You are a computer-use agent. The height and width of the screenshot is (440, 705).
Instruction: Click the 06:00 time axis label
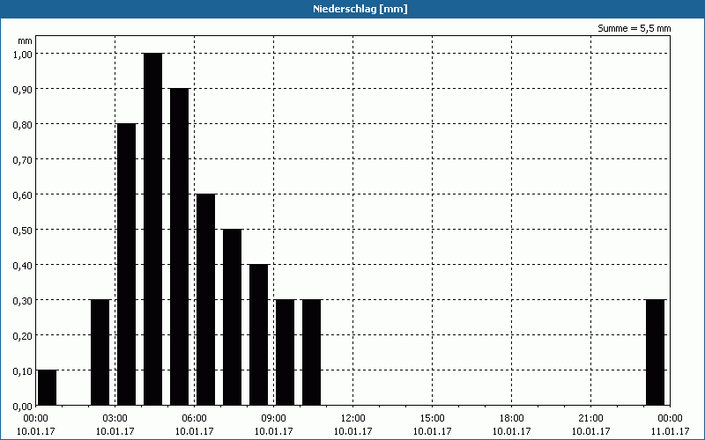194,419
